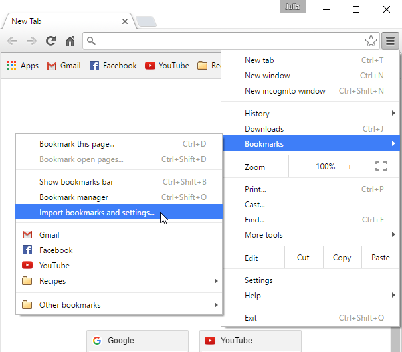
Task: Click the reload page icon
Action: click(50, 41)
